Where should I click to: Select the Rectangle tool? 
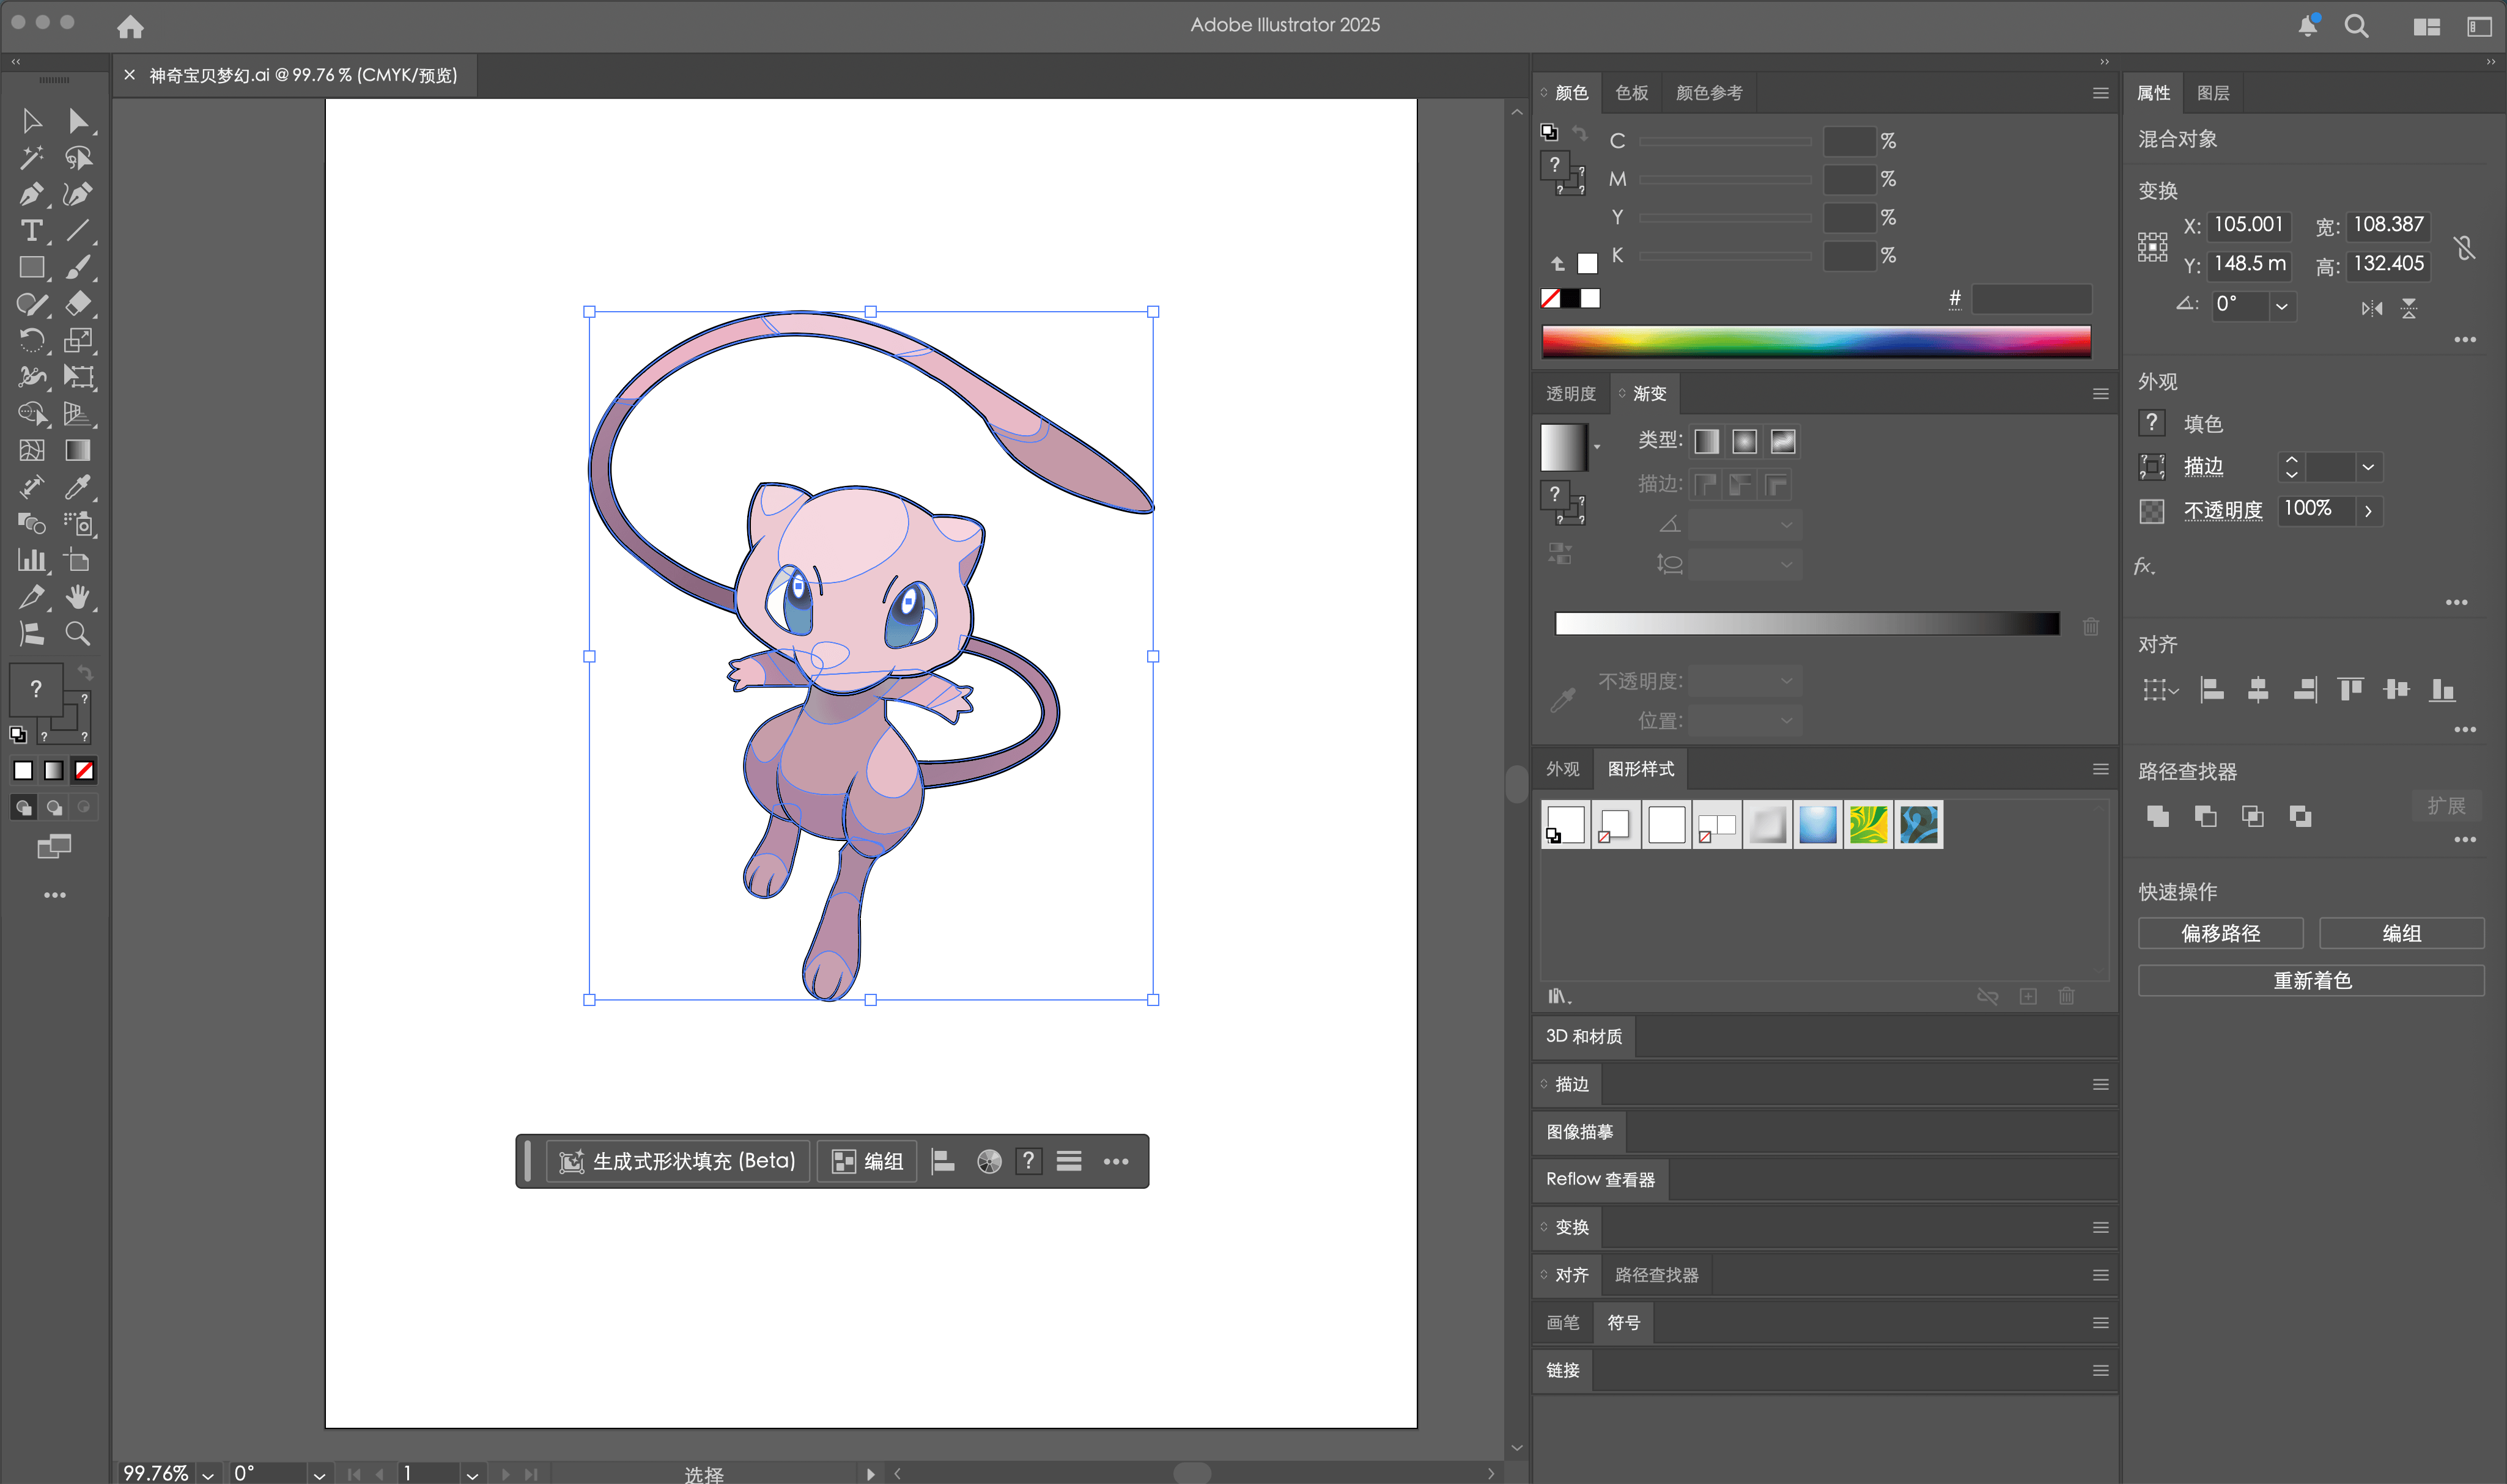pyautogui.click(x=32, y=267)
